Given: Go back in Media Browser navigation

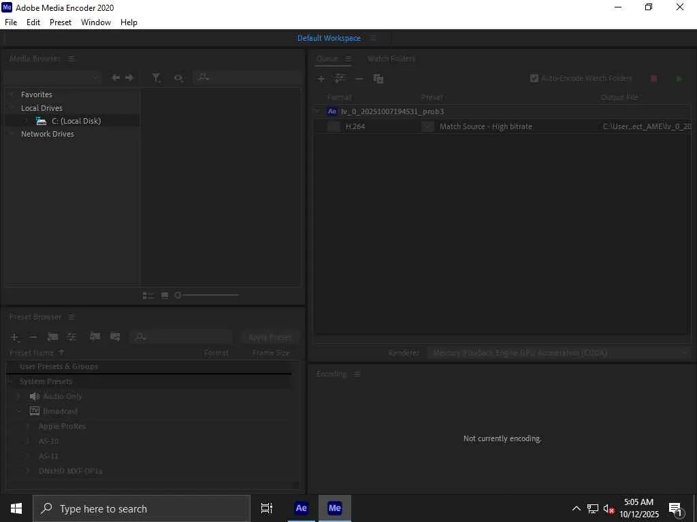Looking at the screenshot, I should pos(116,77).
